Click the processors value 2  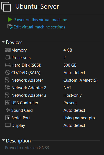[x=65, y=58]
